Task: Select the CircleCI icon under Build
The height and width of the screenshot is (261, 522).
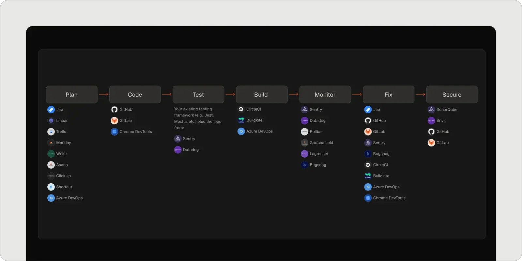Action: pyautogui.click(x=241, y=109)
